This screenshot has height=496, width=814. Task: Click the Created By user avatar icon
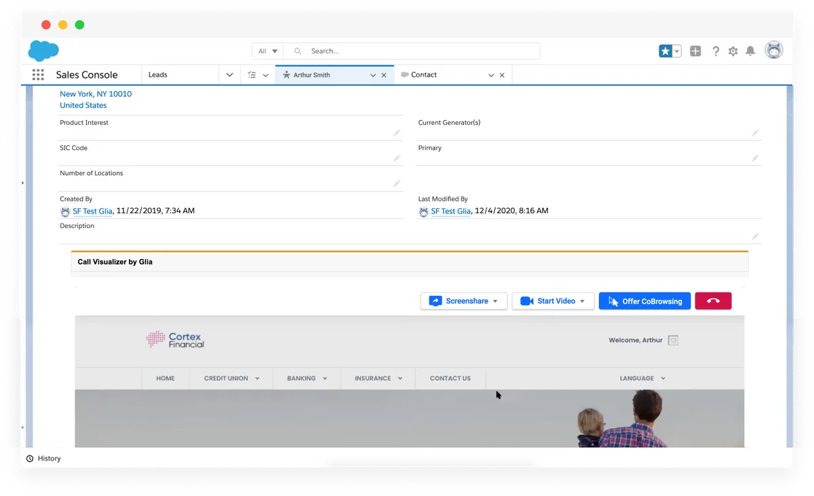coord(65,212)
